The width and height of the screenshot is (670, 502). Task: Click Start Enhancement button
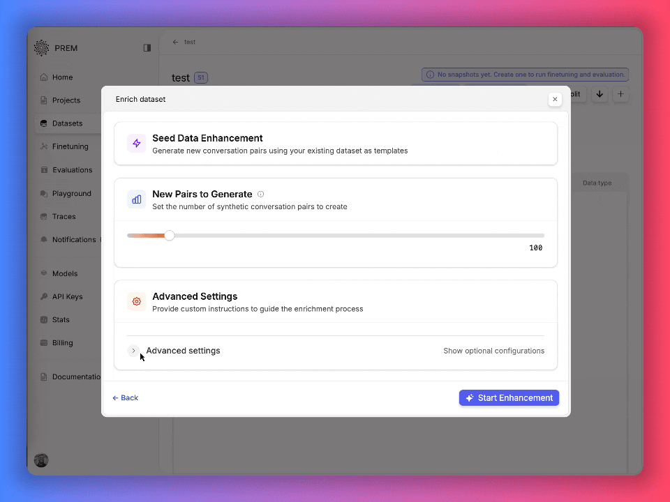click(x=509, y=398)
